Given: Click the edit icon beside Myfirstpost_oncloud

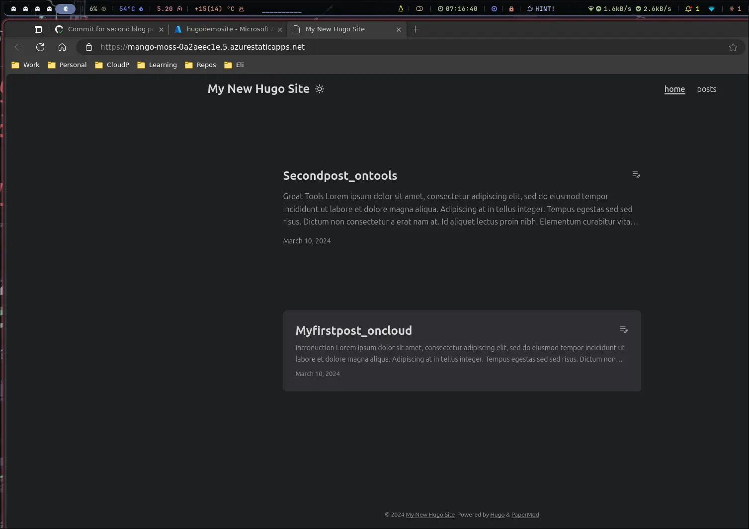Looking at the screenshot, I should pos(624,330).
